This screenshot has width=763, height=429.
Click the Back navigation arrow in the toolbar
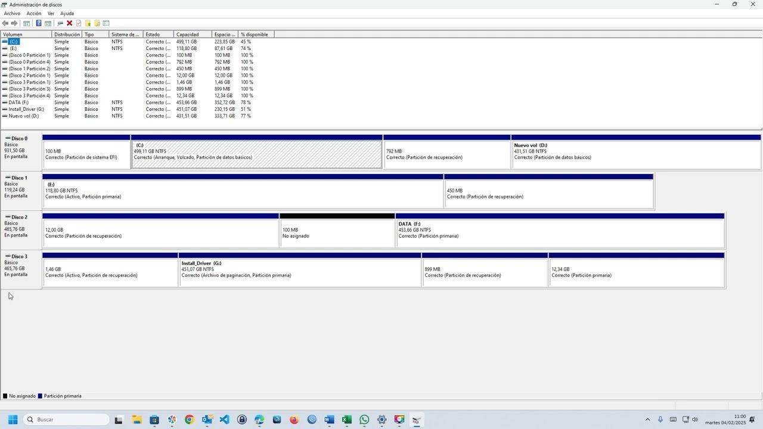5,23
